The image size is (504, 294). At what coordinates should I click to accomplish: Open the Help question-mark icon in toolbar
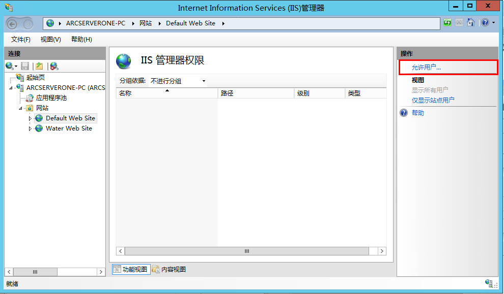[485, 22]
